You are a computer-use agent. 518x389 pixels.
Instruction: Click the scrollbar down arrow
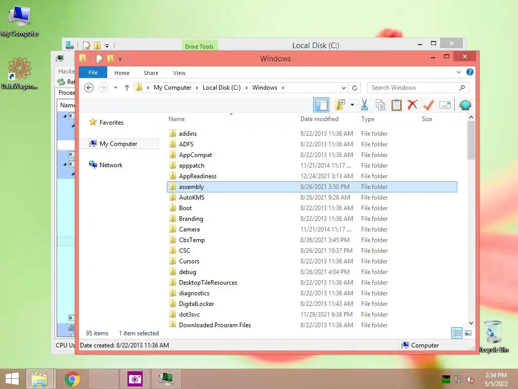471,323
